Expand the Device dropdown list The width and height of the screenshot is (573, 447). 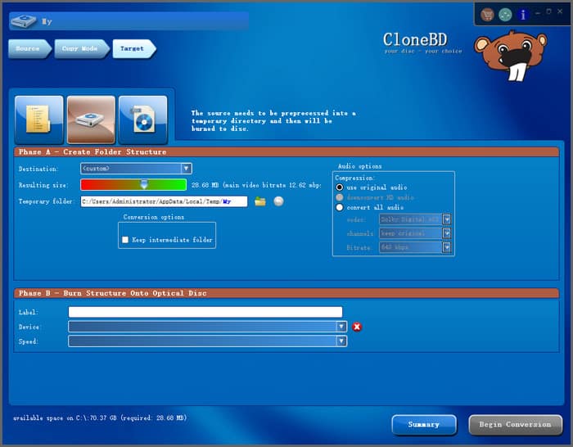pyautogui.click(x=341, y=327)
